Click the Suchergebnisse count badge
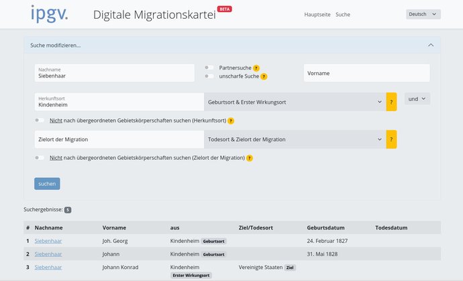 68,209
